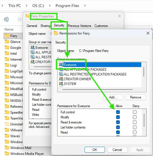Select the Uninstall folder icon
This screenshot has height=156, width=153.
click(x=7, y=124)
